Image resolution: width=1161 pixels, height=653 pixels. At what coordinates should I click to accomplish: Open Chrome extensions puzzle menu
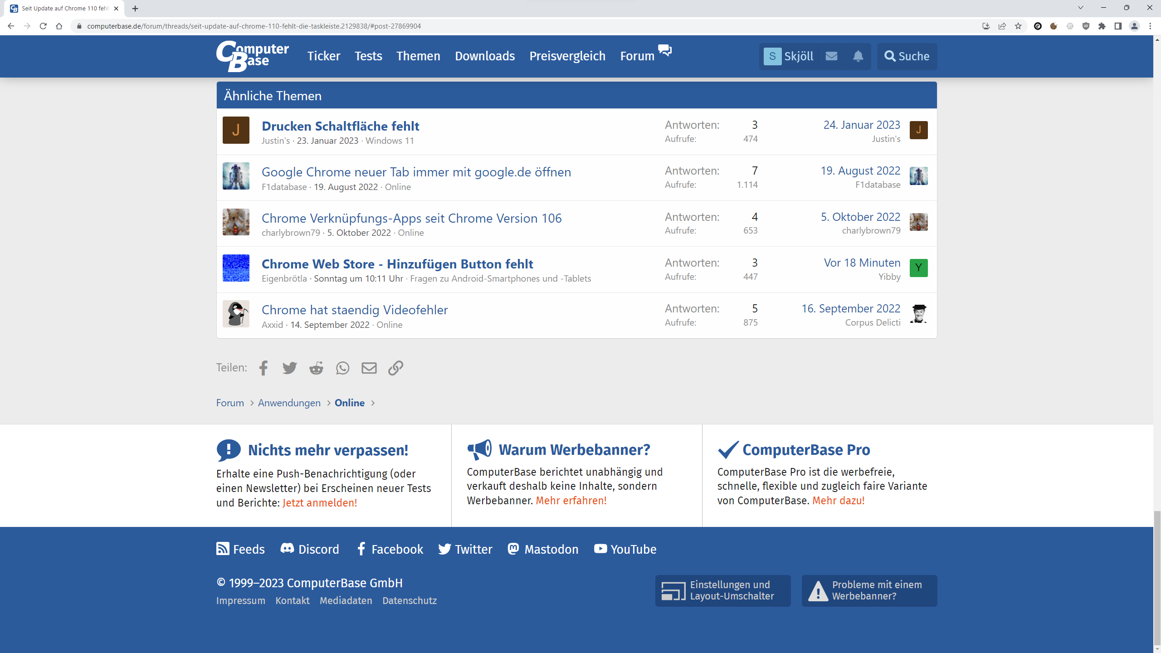1102,26
